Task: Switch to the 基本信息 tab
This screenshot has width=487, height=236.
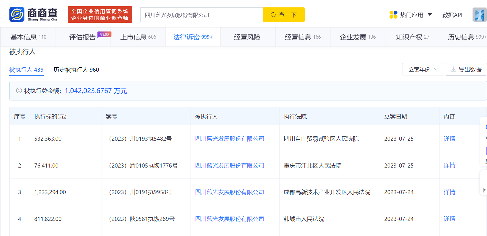Action: pos(28,37)
